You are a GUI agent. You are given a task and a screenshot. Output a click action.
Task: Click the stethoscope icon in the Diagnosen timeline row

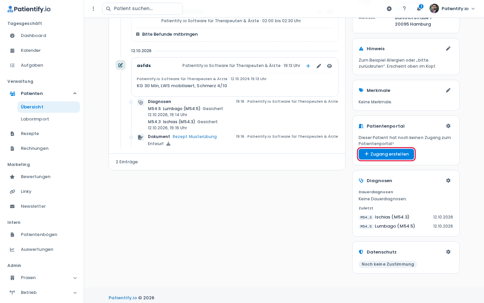point(141,102)
